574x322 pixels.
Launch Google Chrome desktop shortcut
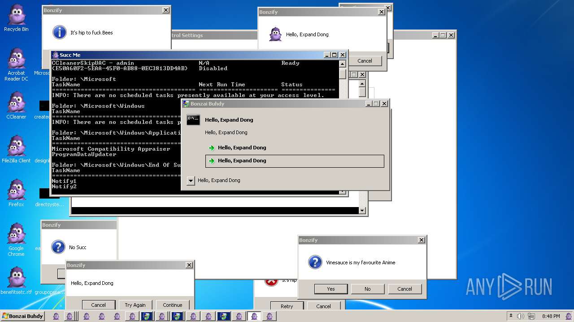click(16, 240)
